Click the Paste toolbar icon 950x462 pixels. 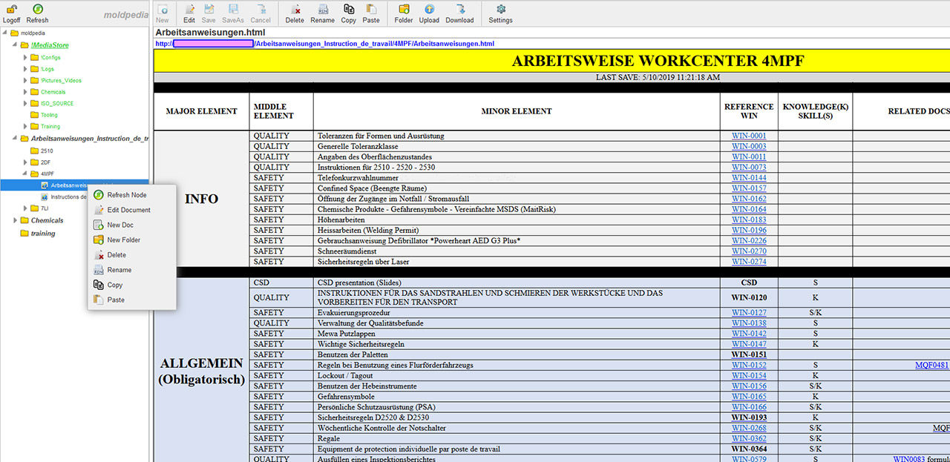(371, 10)
